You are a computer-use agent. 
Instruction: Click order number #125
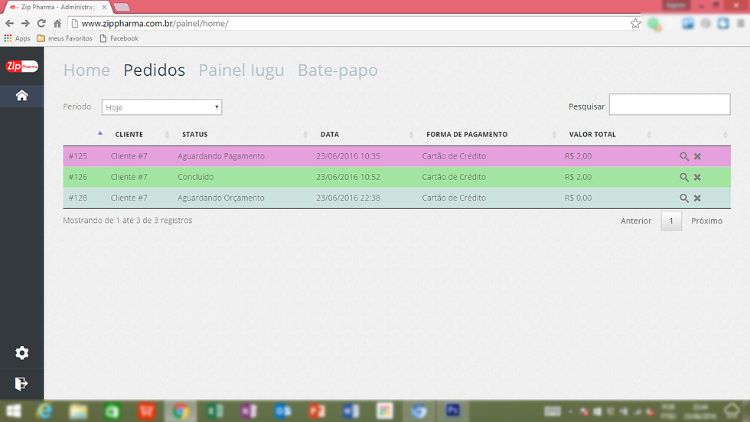[78, 156]
